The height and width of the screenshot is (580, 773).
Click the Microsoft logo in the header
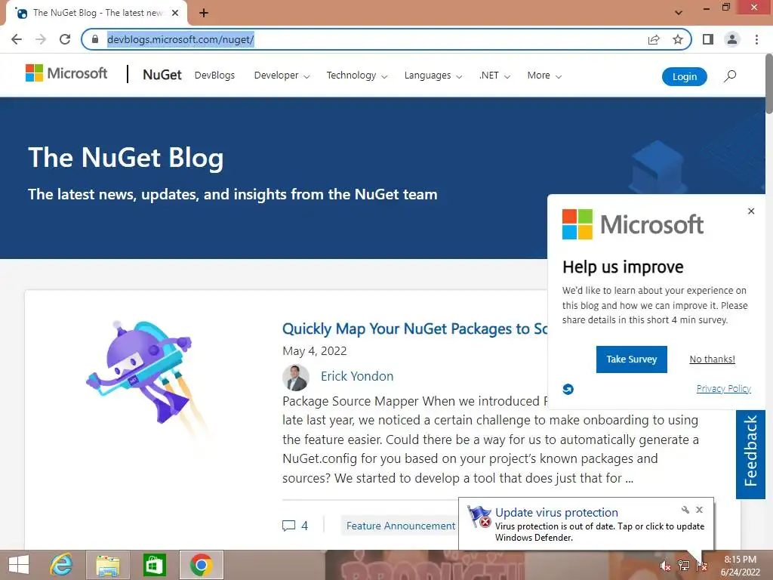tap(66, 73)
